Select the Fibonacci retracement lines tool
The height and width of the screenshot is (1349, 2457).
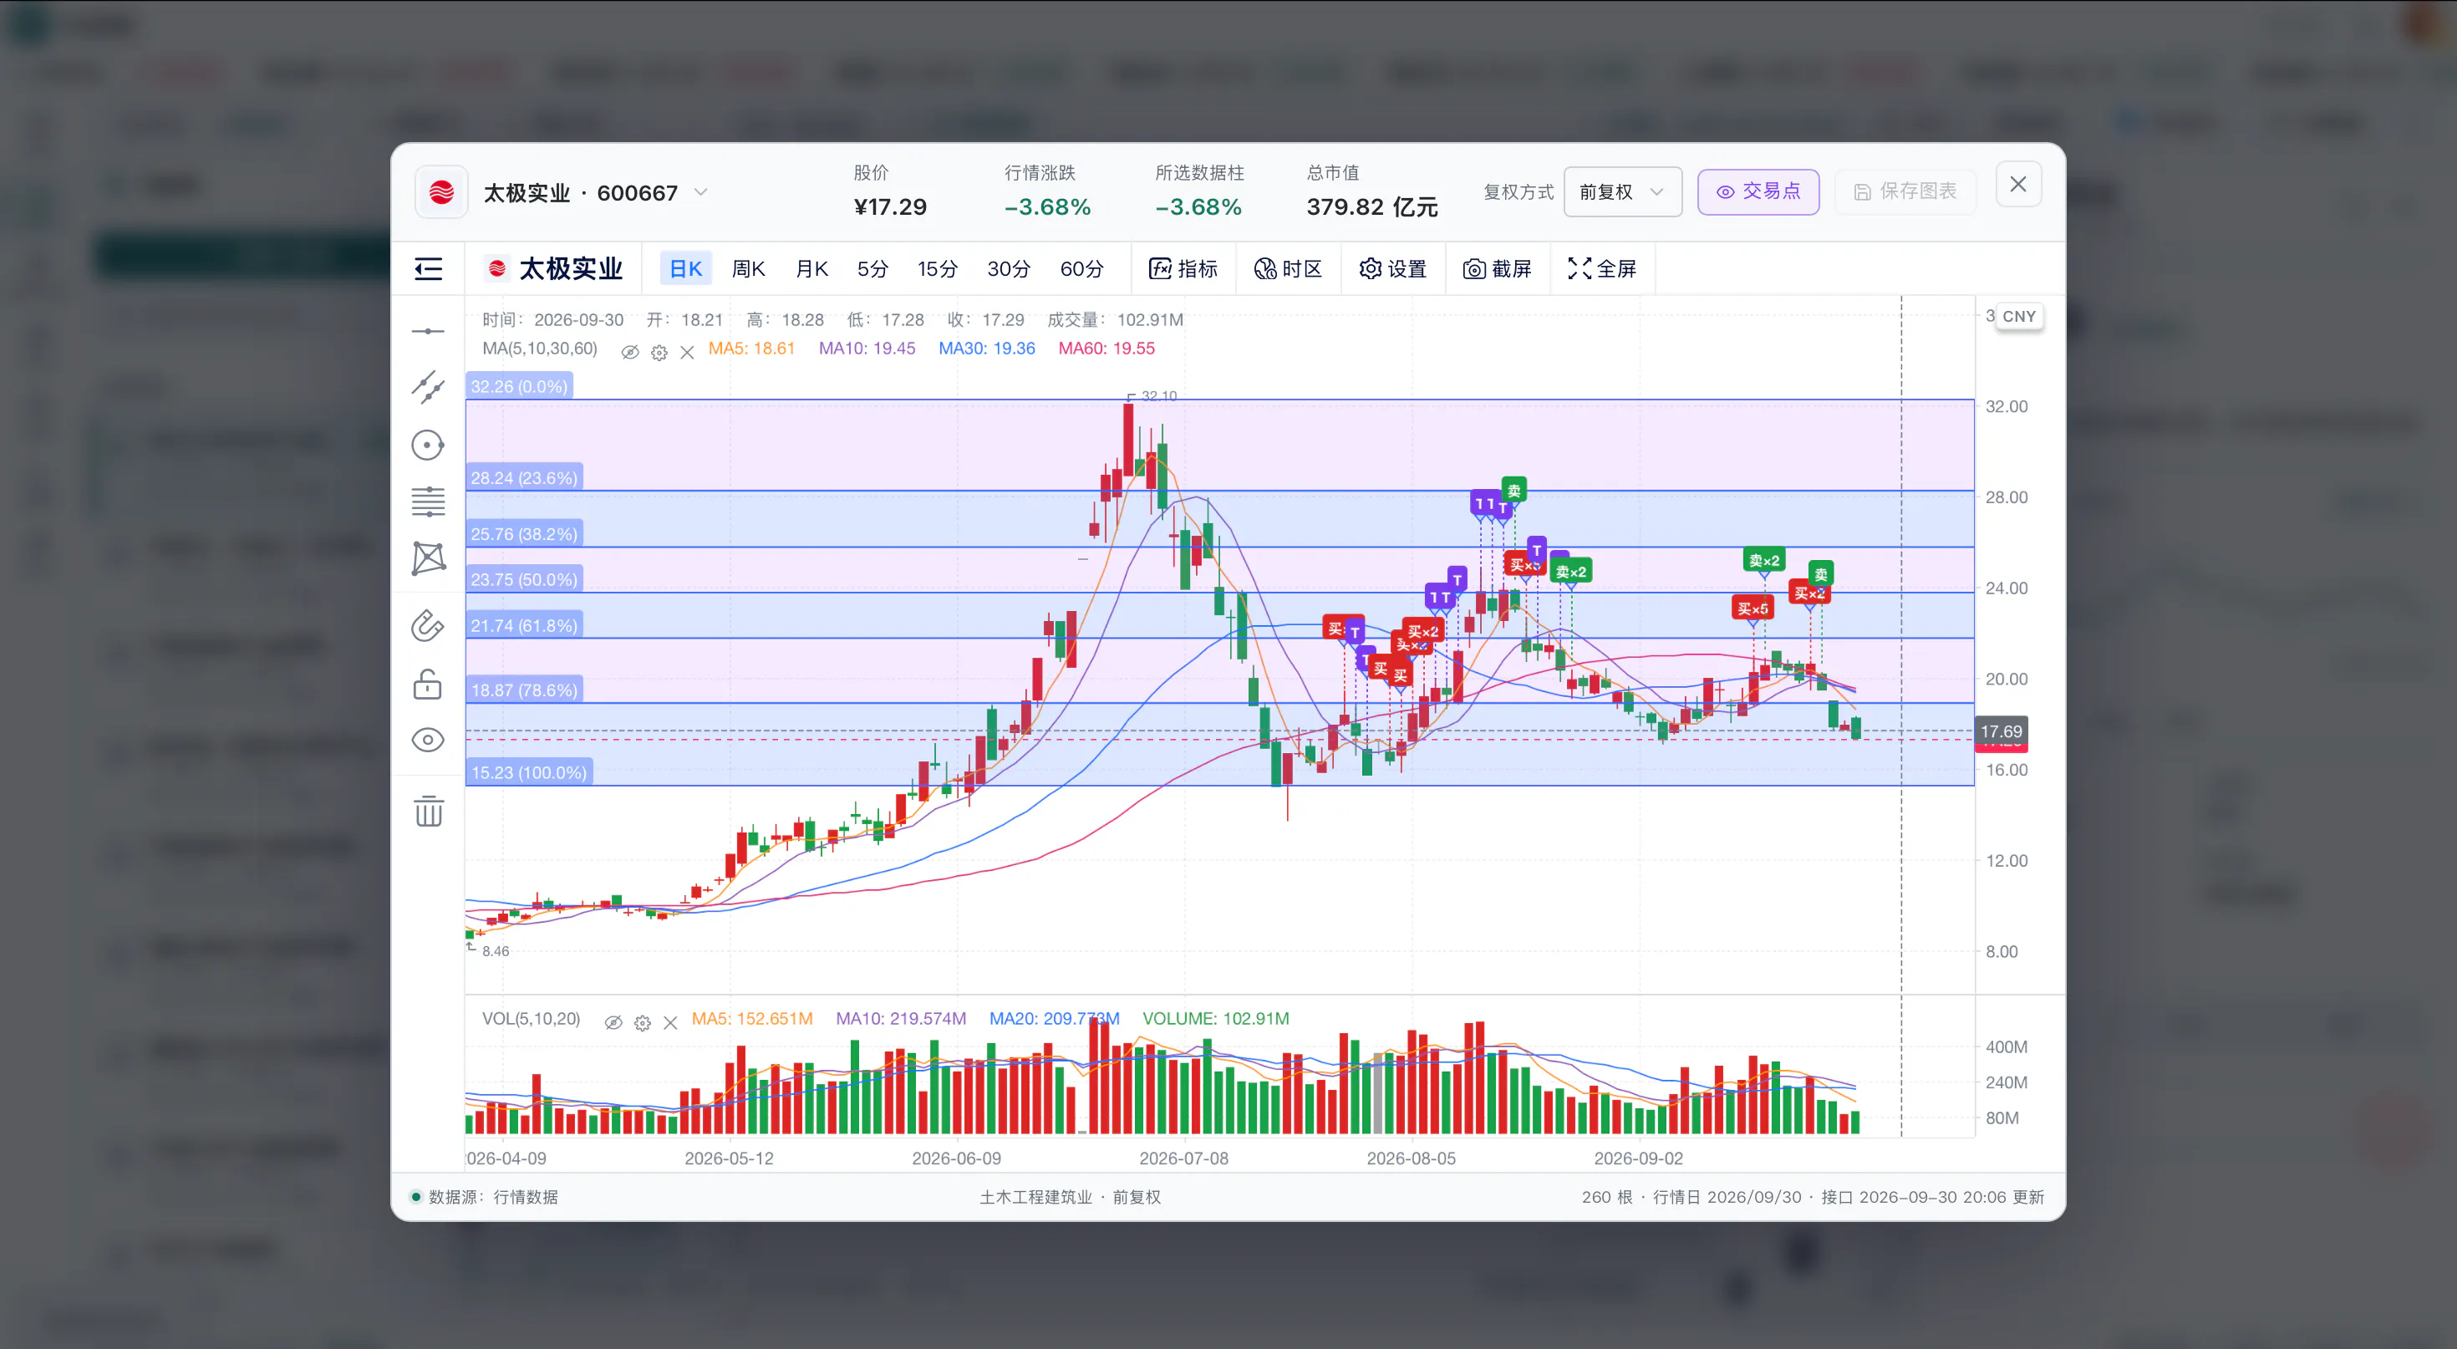[x=428, y=501]
